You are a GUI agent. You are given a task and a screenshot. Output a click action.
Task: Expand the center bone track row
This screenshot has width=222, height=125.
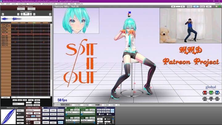click(x=2, y=31)
